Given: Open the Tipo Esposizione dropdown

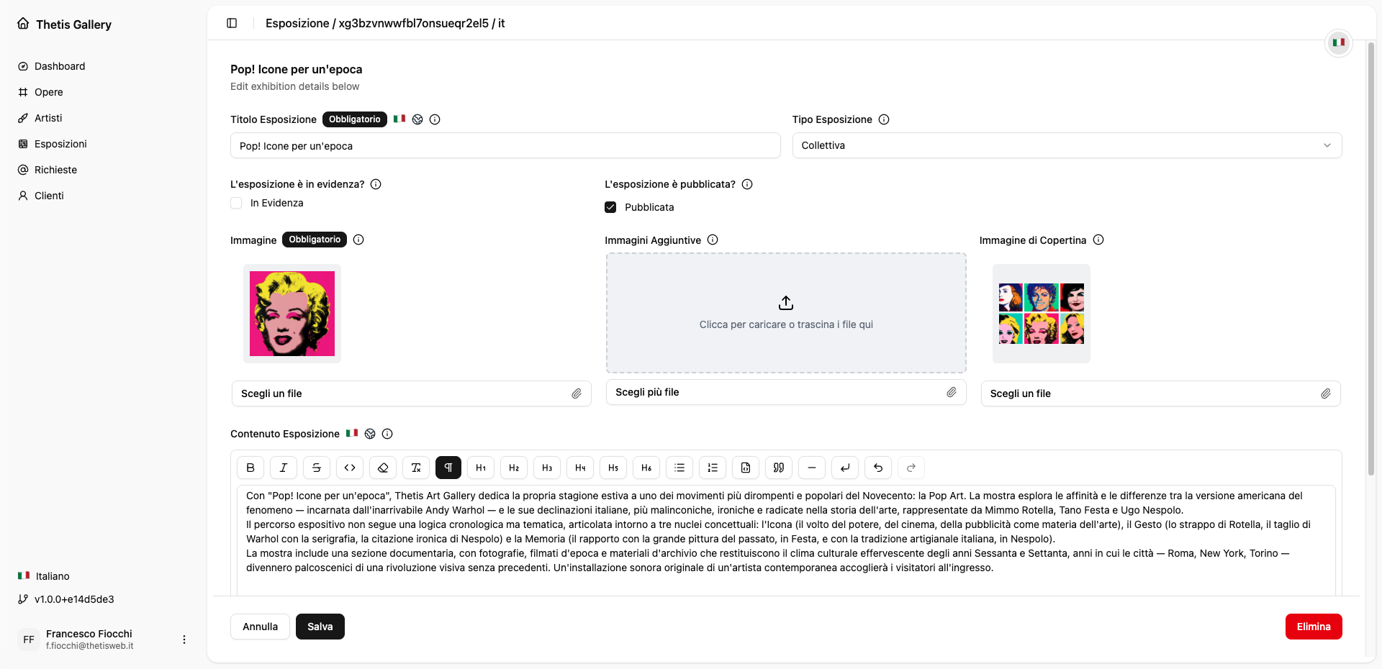Looking at the screenshot, I should click(1067, 145).
